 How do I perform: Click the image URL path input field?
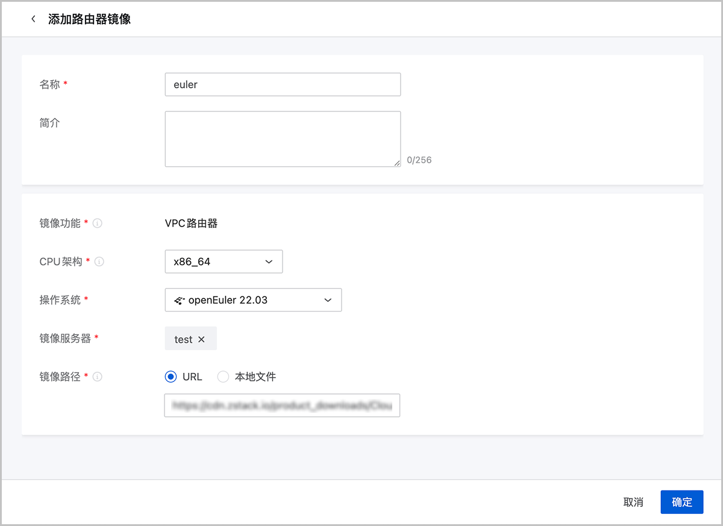pyautogui.click(x=282, y=406)
